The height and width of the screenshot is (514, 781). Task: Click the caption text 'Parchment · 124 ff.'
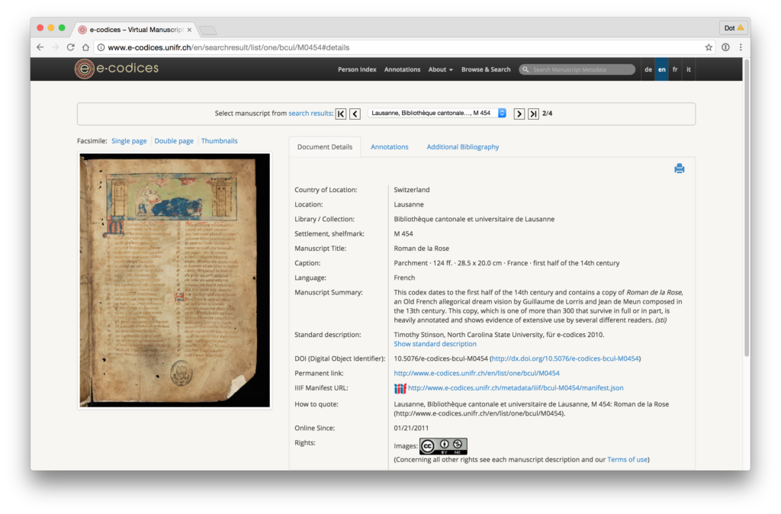423,263
